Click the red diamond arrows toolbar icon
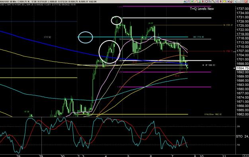The height and width of the screenshot is (157, 249). click(x=221, y=2)
